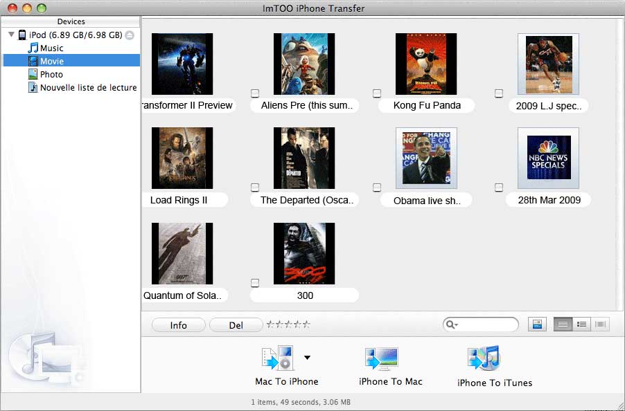The image size is (625, 411).
Task: Switch to the cover flow view icon
Action: [x=601, y=325]
